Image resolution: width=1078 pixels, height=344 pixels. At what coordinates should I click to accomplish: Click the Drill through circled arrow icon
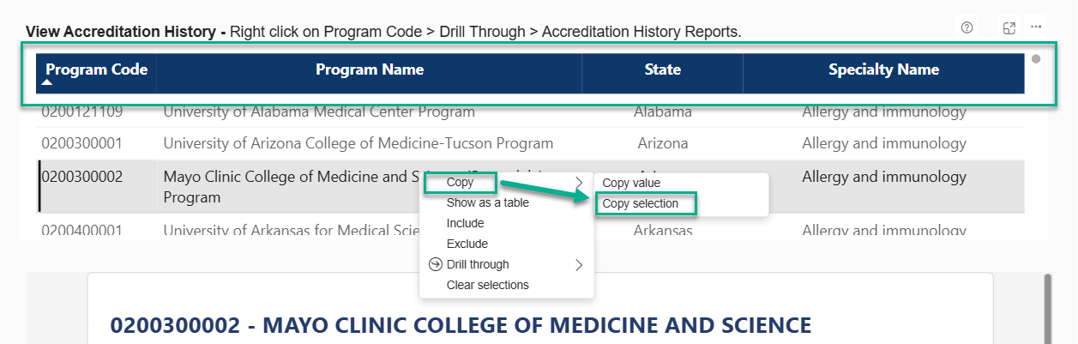pos(435,264)
